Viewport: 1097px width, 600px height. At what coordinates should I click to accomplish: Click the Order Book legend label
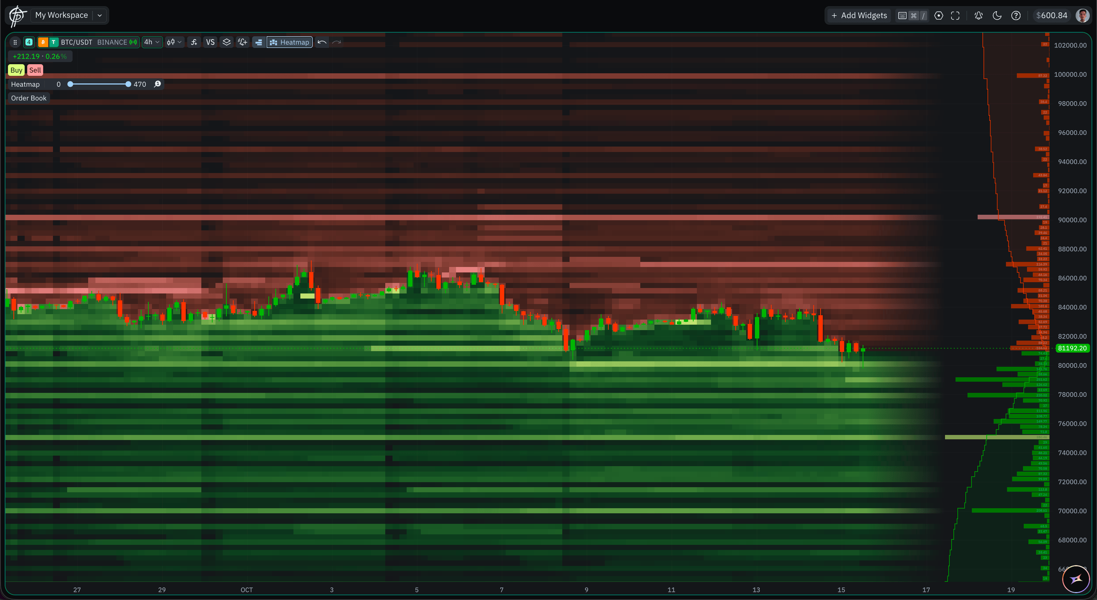(29, 98)
